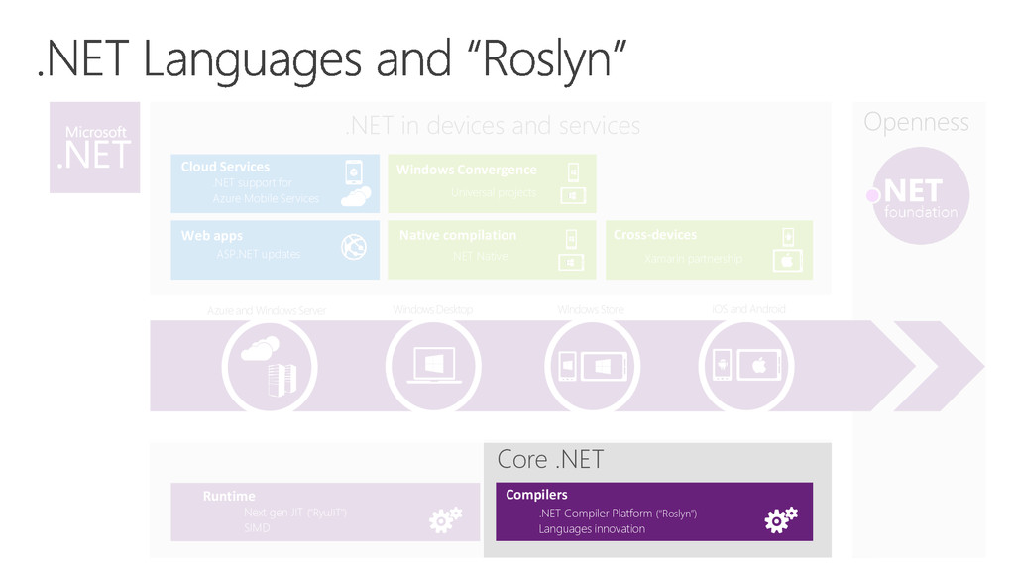This screenshot has width=1015, height=571.
Task: Click the device icons in Windows Convergence
Action: pos(573,183)
